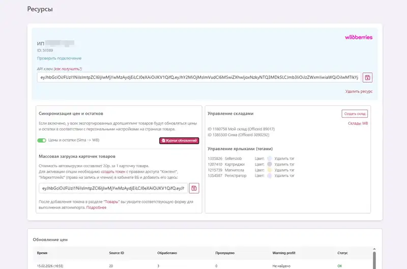Click the Wildberries logo

tap(359, 37)
